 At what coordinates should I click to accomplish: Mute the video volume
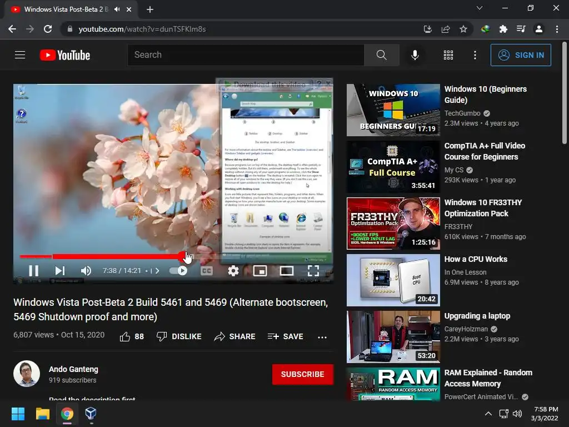tap(86, 271)
